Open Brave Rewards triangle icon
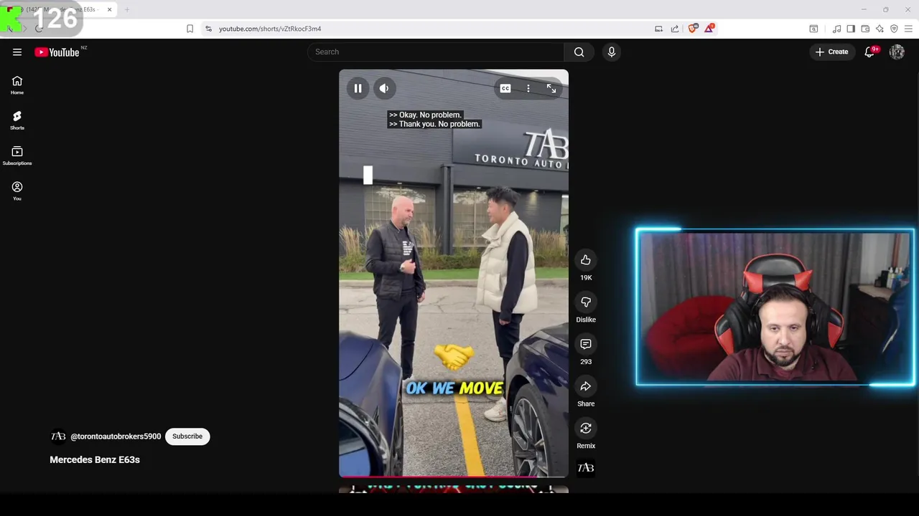 [x=709, y=29]
